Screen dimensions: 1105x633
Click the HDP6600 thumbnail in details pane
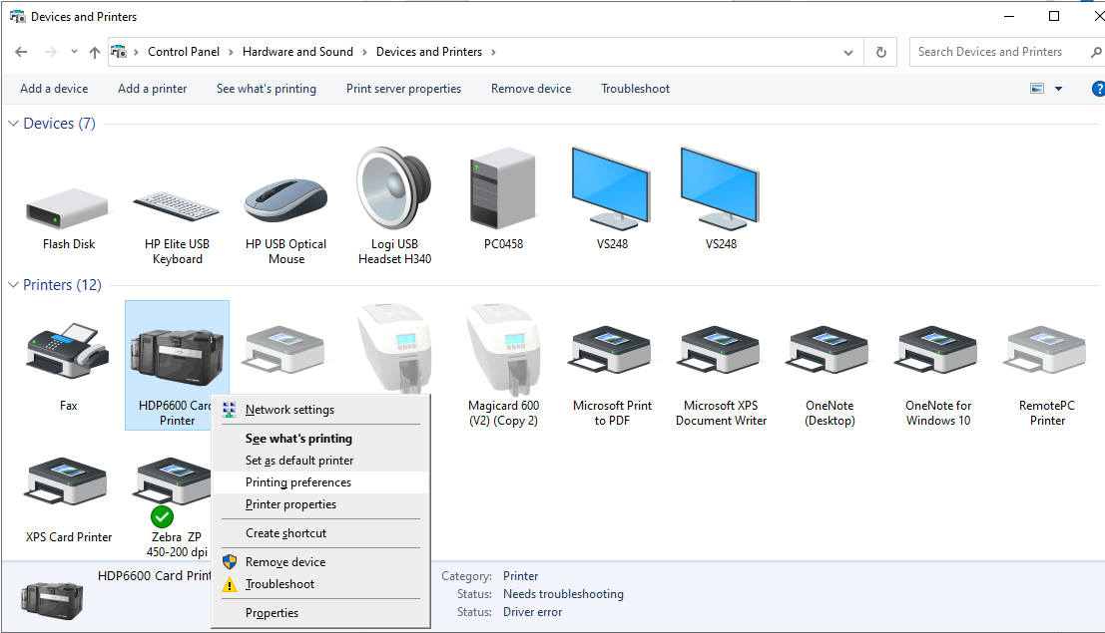click(x=52, y=601)
